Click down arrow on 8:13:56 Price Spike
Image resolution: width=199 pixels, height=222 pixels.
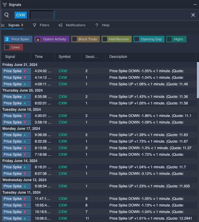click(25, 148)
